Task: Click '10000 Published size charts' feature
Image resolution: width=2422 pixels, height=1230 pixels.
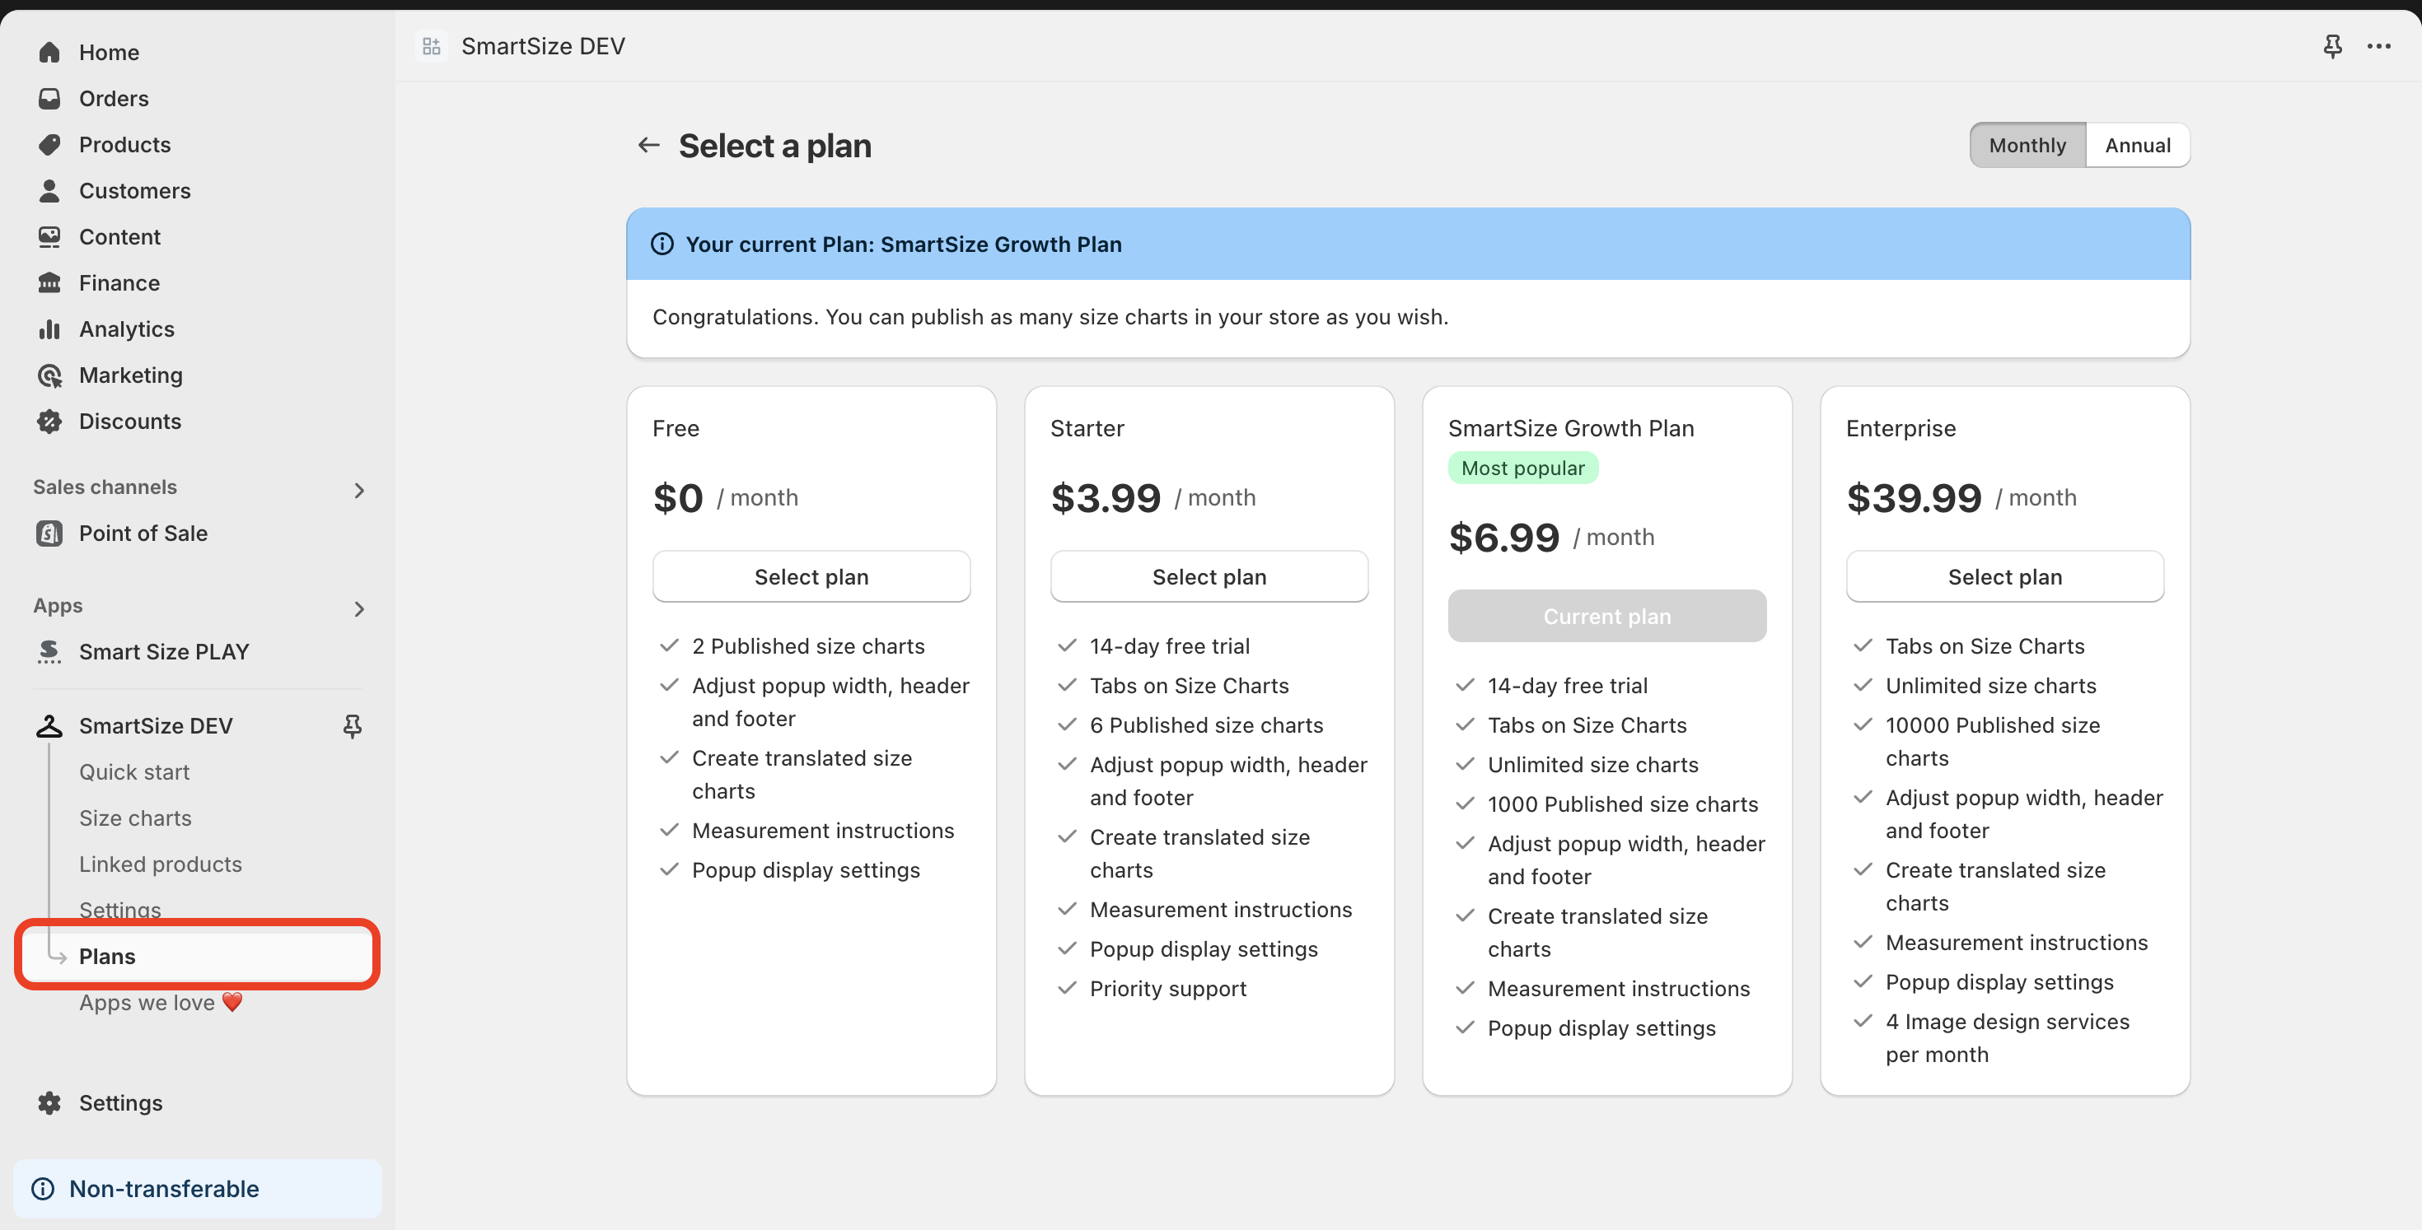Action: [1992, 742]
